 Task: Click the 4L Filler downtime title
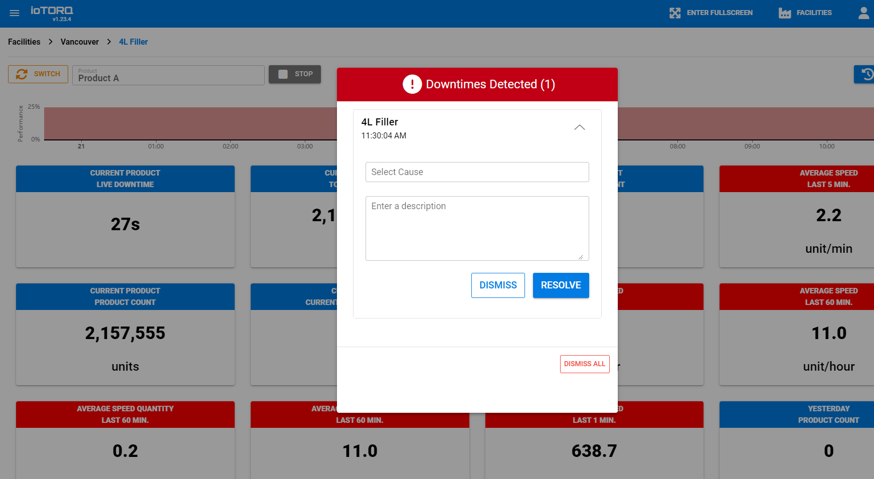380,122
